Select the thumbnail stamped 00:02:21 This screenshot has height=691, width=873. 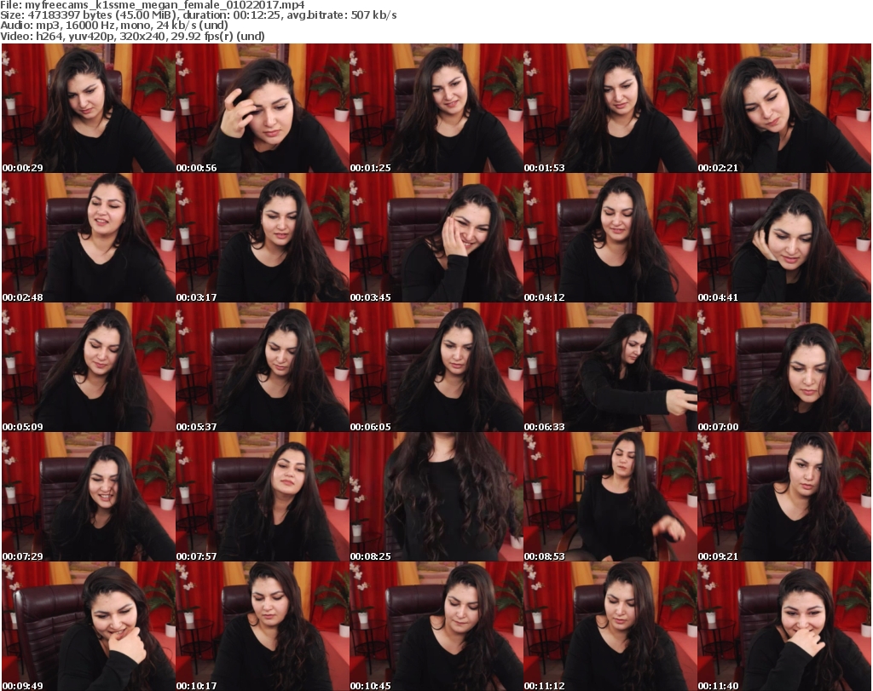pos(784,108)
